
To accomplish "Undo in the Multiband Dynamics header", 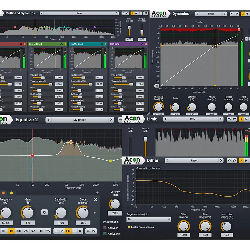I will pos(123,13).
